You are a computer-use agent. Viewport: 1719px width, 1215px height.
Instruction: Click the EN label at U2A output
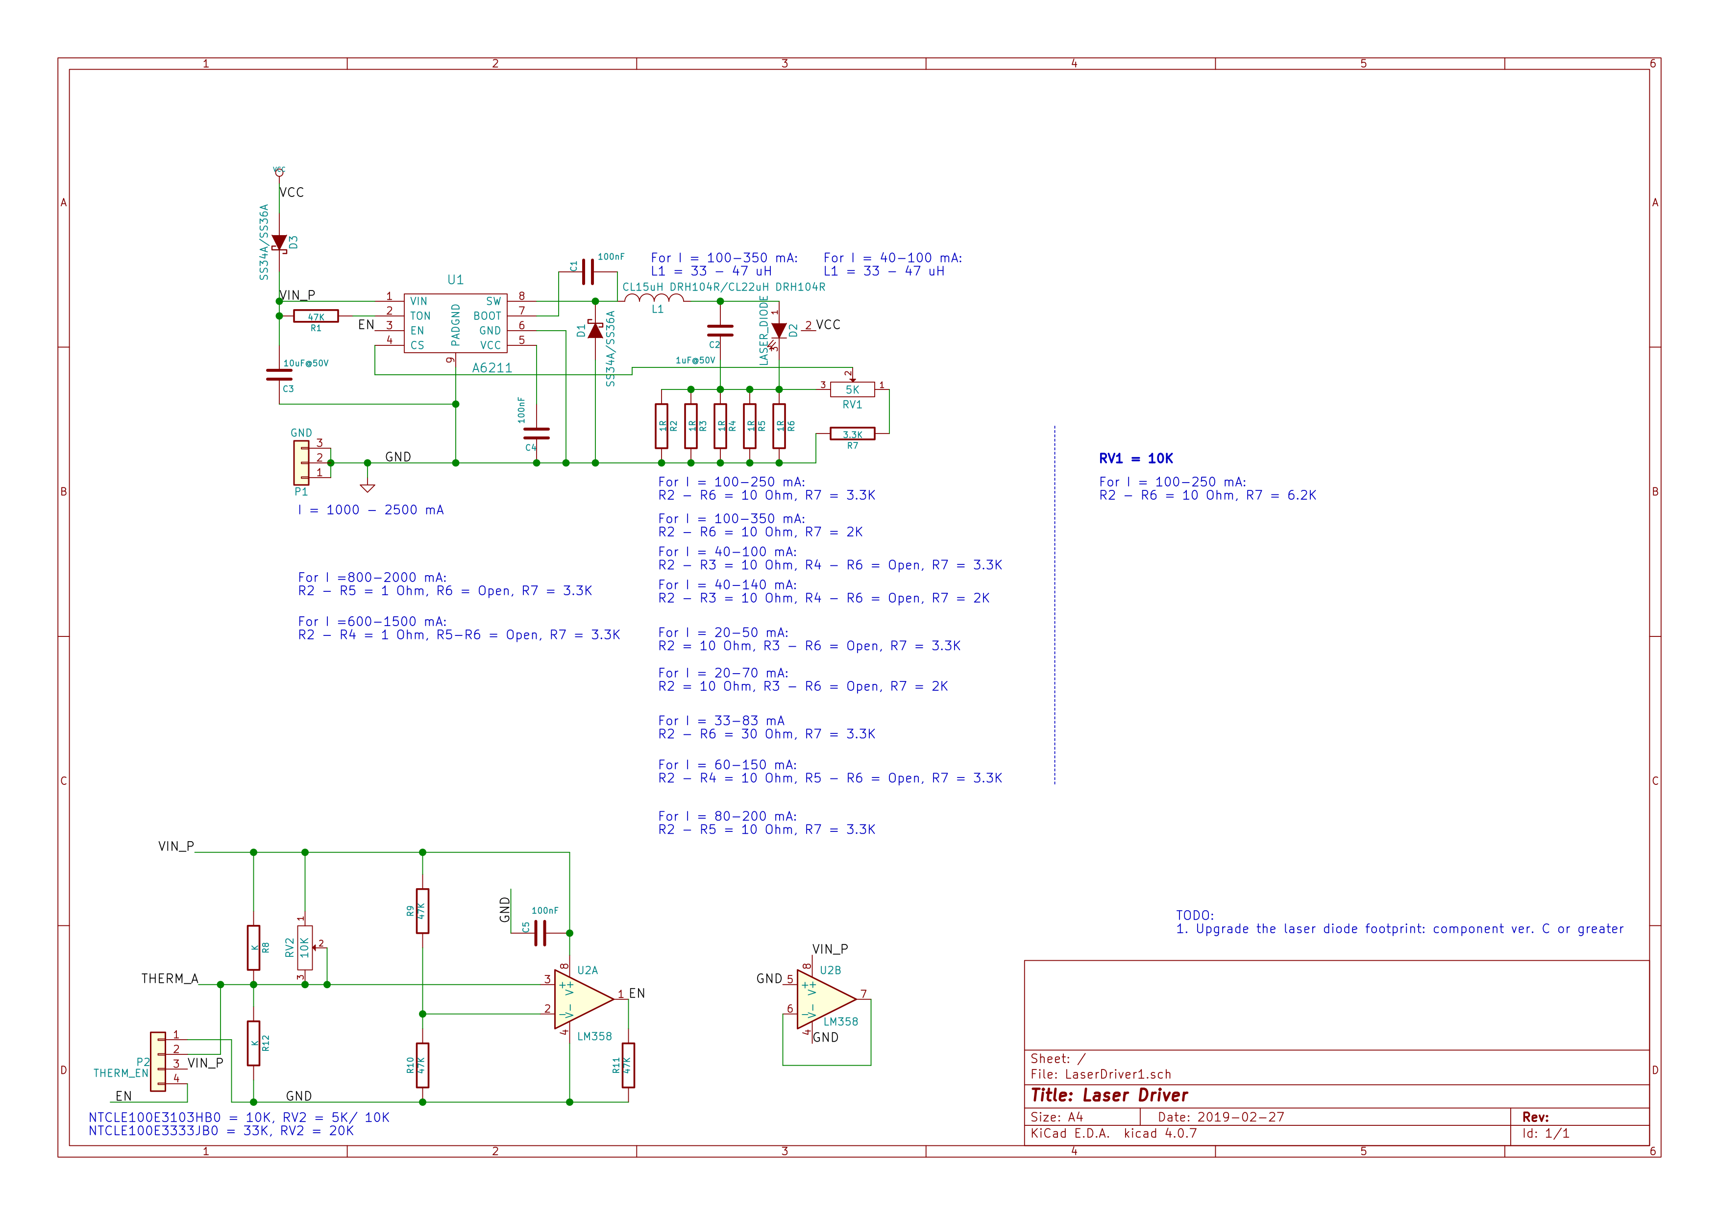click(x=637, y=994)
